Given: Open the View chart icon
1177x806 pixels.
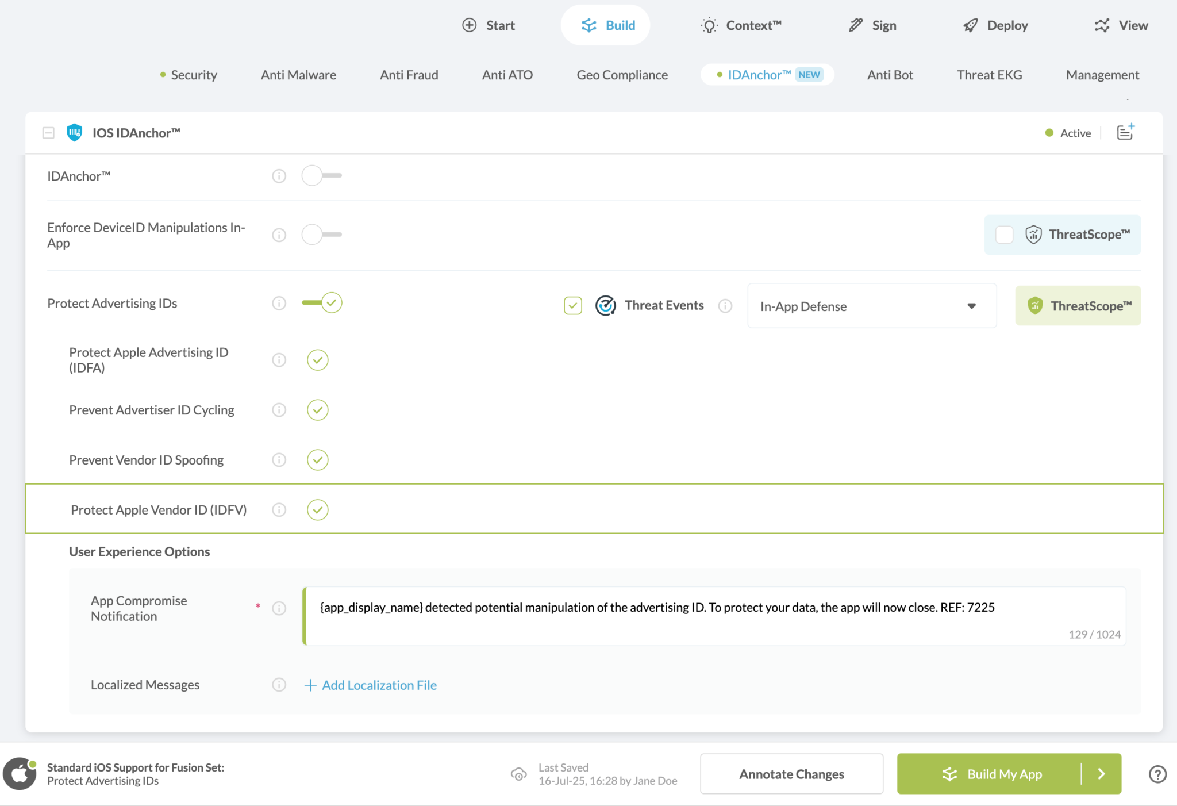Looking at the screenshot, I should pyautogui.click(x=1102, y=25).
